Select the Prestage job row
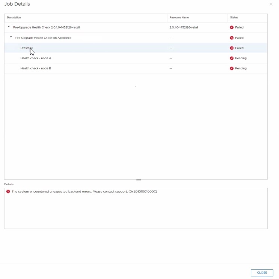This screenshot has height=279, width=279. [27, 48]
